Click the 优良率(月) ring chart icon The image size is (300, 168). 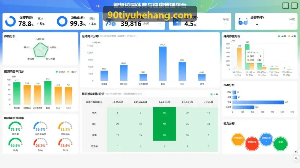[11, 21]
